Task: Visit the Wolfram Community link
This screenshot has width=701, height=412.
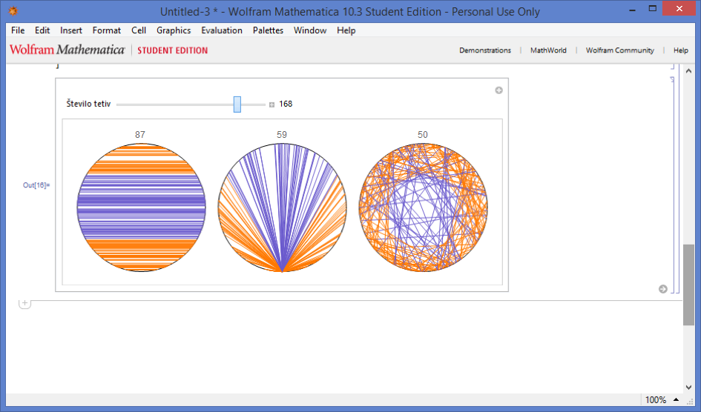Action: (619, 50)
